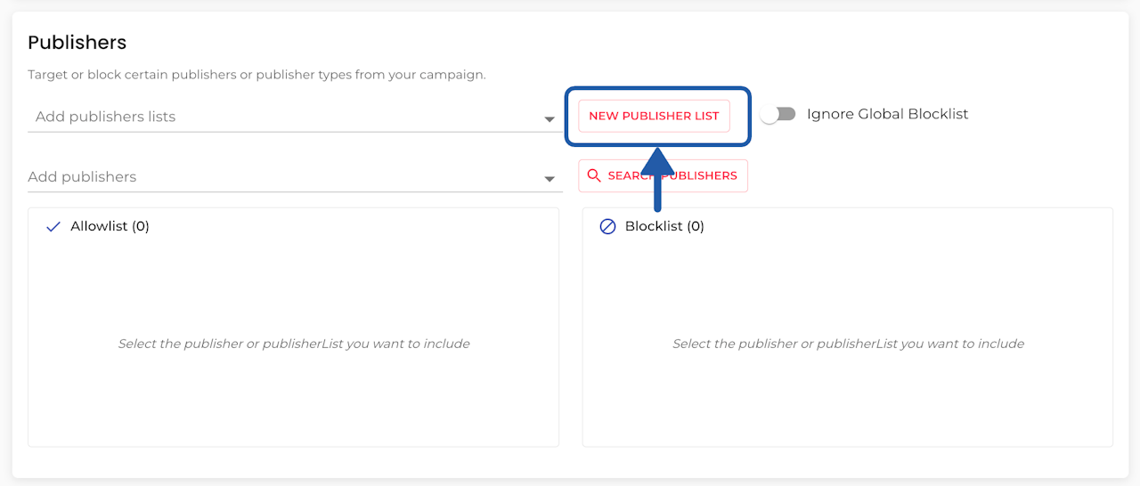Click the publisher targeting description text
The image size is (1140, 486).
tap(256, 75)
